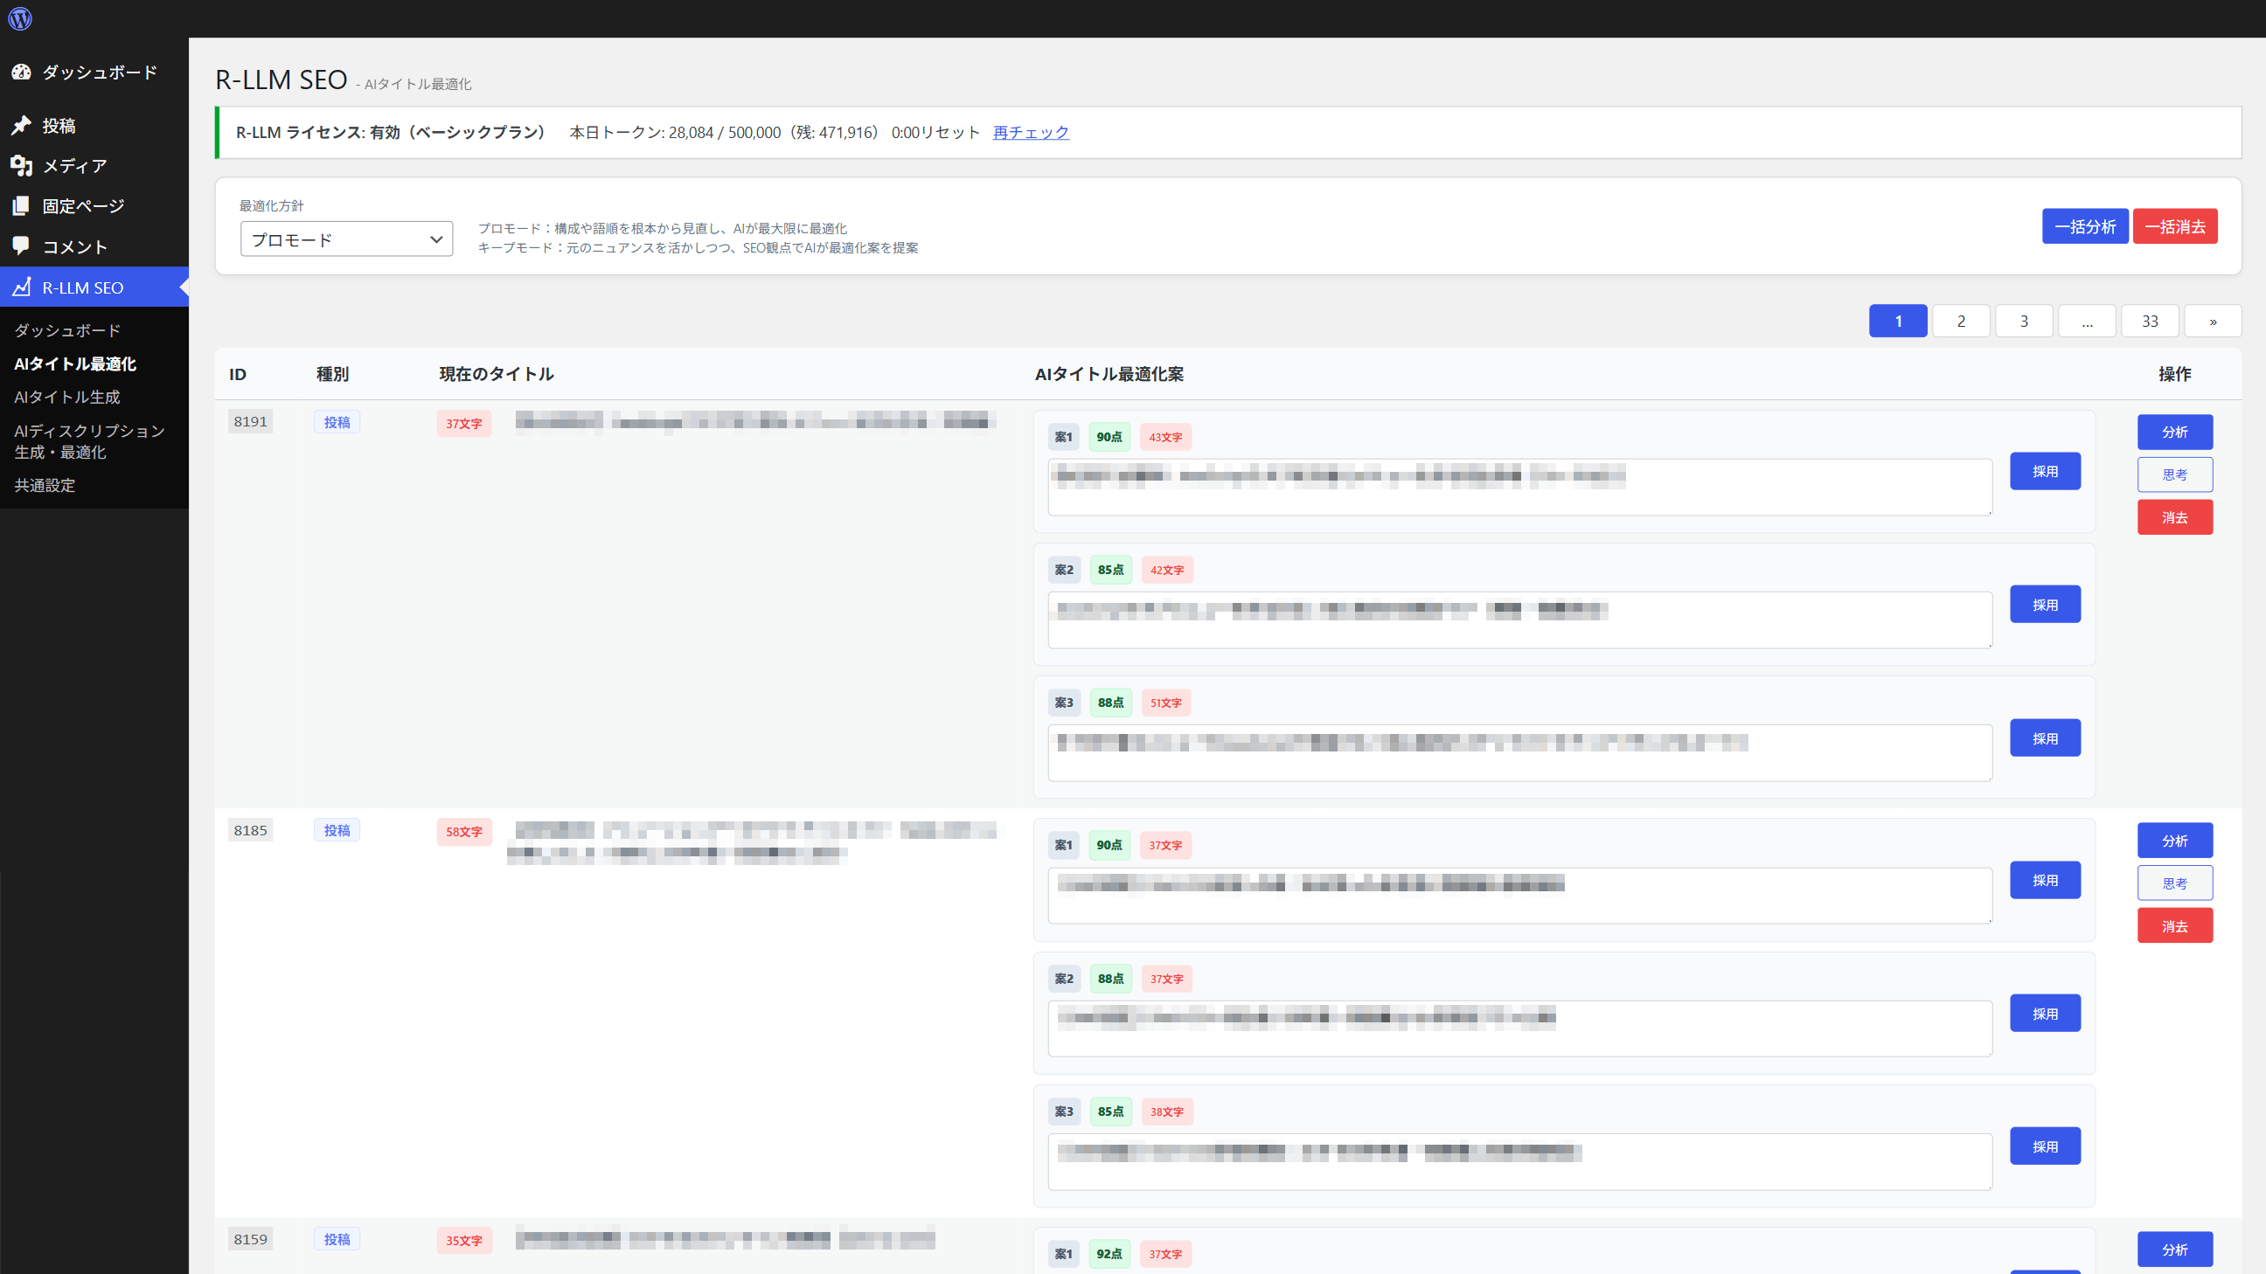Click the 投稿 type badge for ID 8191

(337, 422)
